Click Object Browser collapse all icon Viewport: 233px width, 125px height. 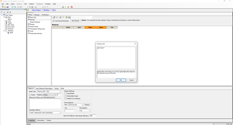tap(10, 12)
